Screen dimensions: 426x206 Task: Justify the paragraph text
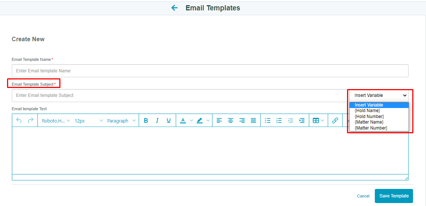pos(253,121)
